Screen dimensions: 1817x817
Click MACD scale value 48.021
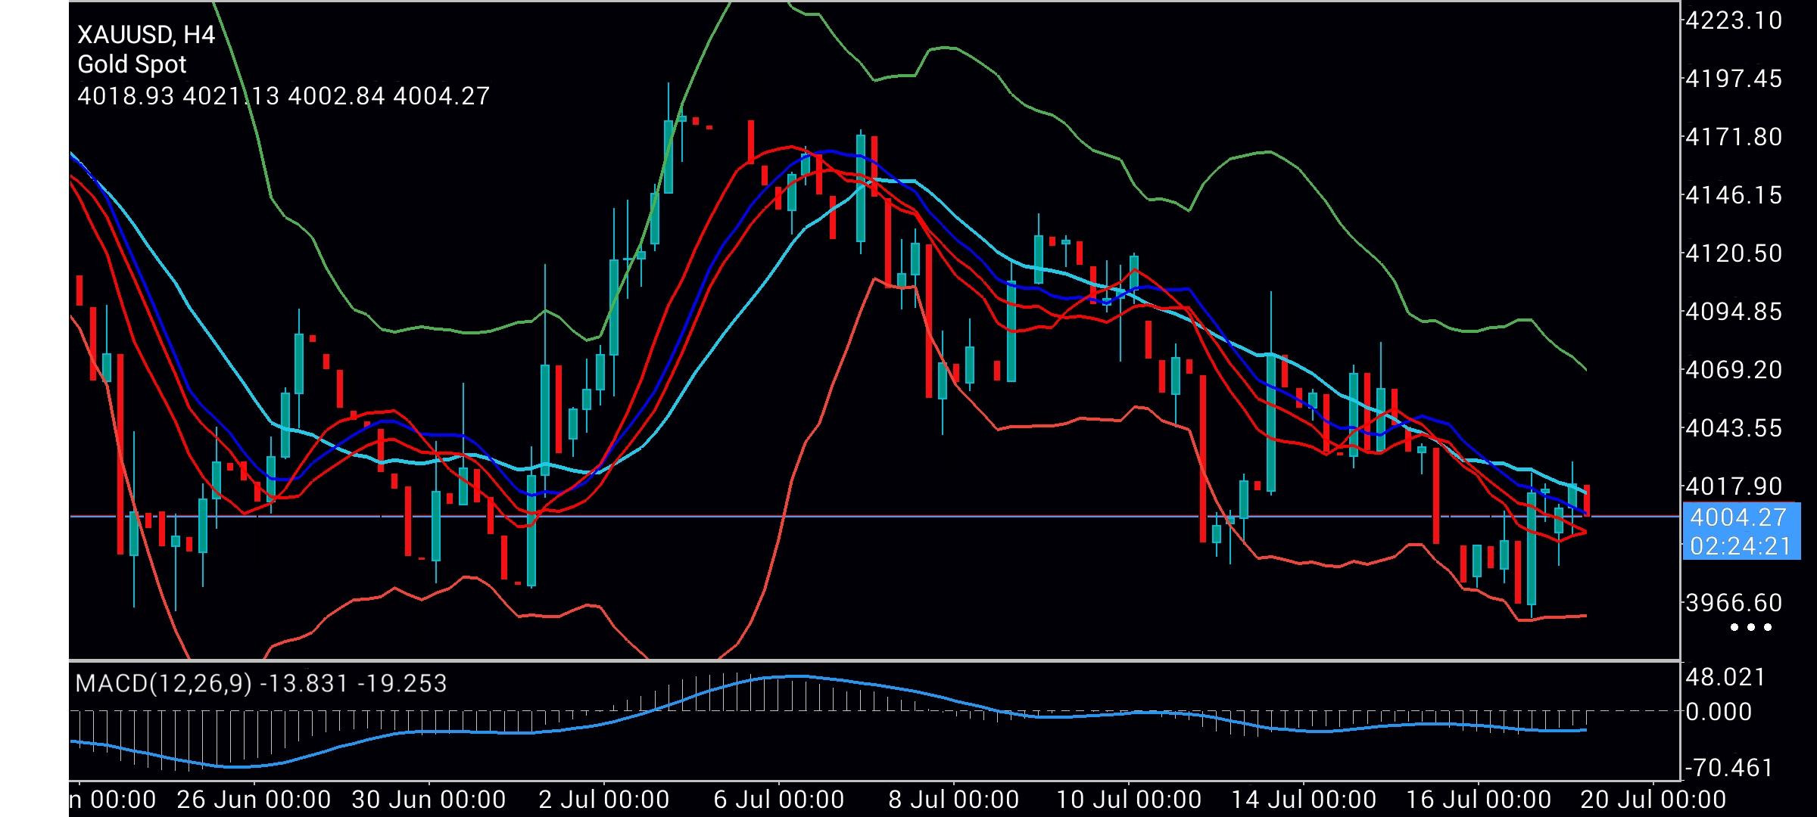[1726, 677]
